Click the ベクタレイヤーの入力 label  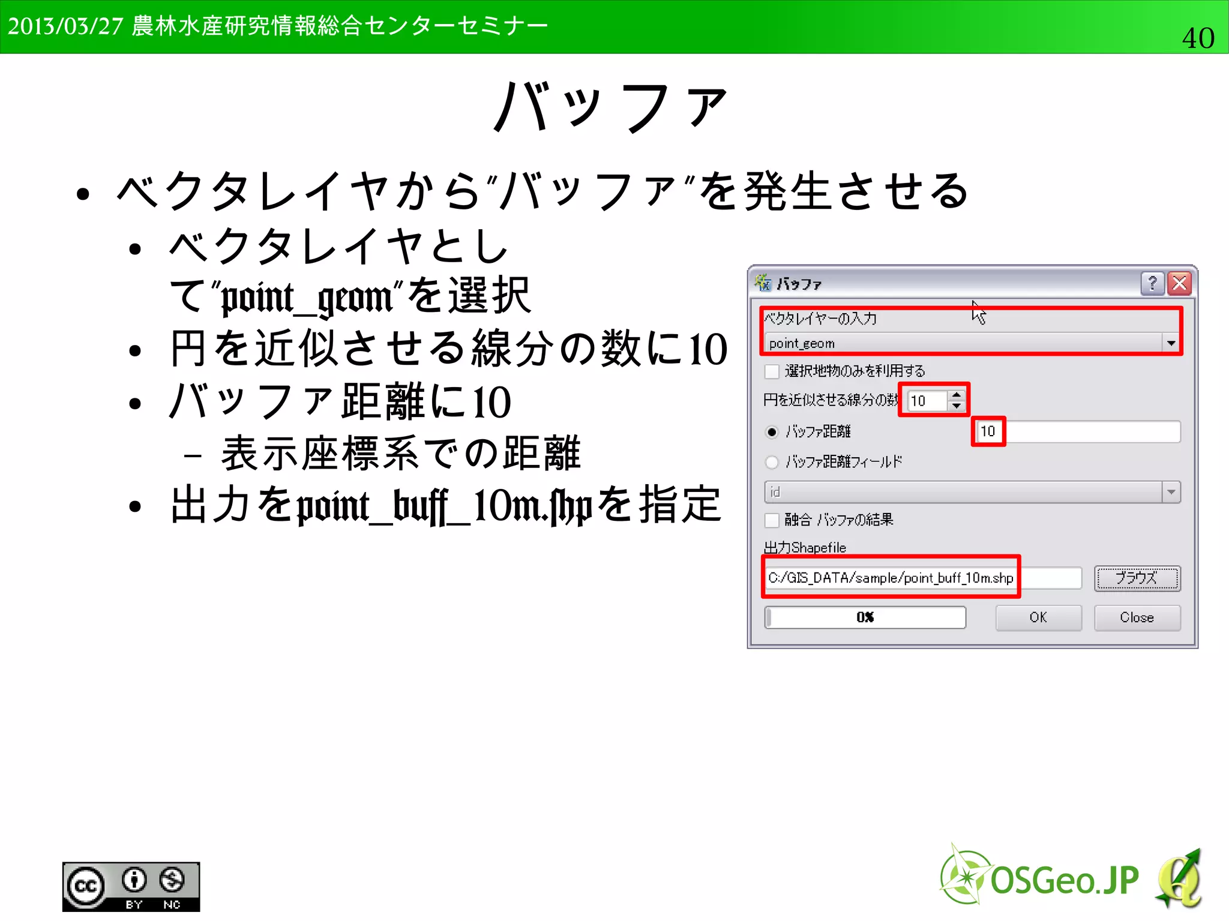pos(820,319)
